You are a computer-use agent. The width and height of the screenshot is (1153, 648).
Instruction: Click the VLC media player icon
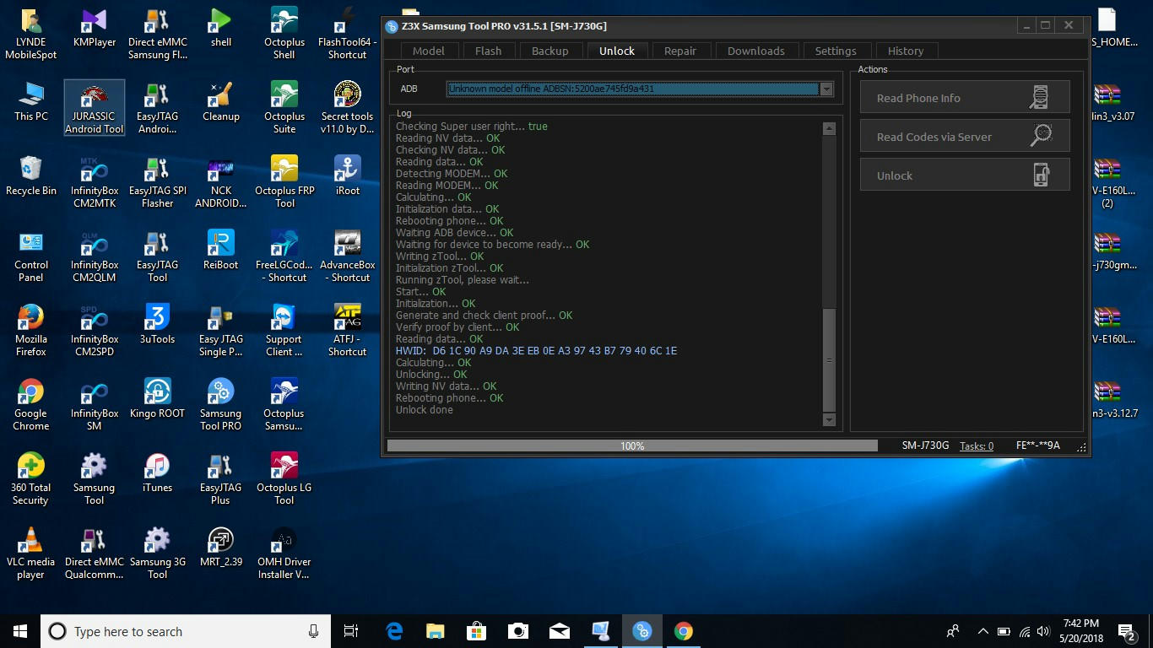(x=31, y=553)
